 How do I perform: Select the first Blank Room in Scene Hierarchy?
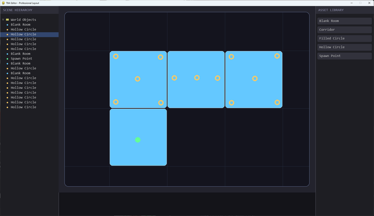[x=29, y=25]
